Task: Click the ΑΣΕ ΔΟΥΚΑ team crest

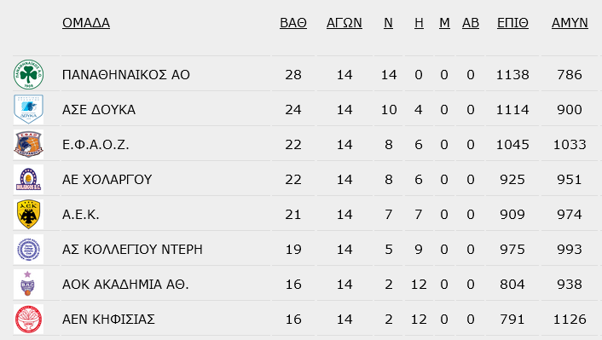Action: 28,109
